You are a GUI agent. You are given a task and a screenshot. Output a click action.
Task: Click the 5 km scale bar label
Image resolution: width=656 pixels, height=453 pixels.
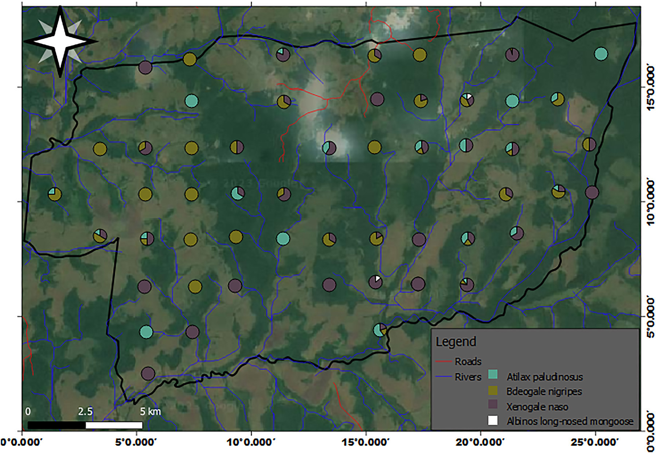[150, 411]
